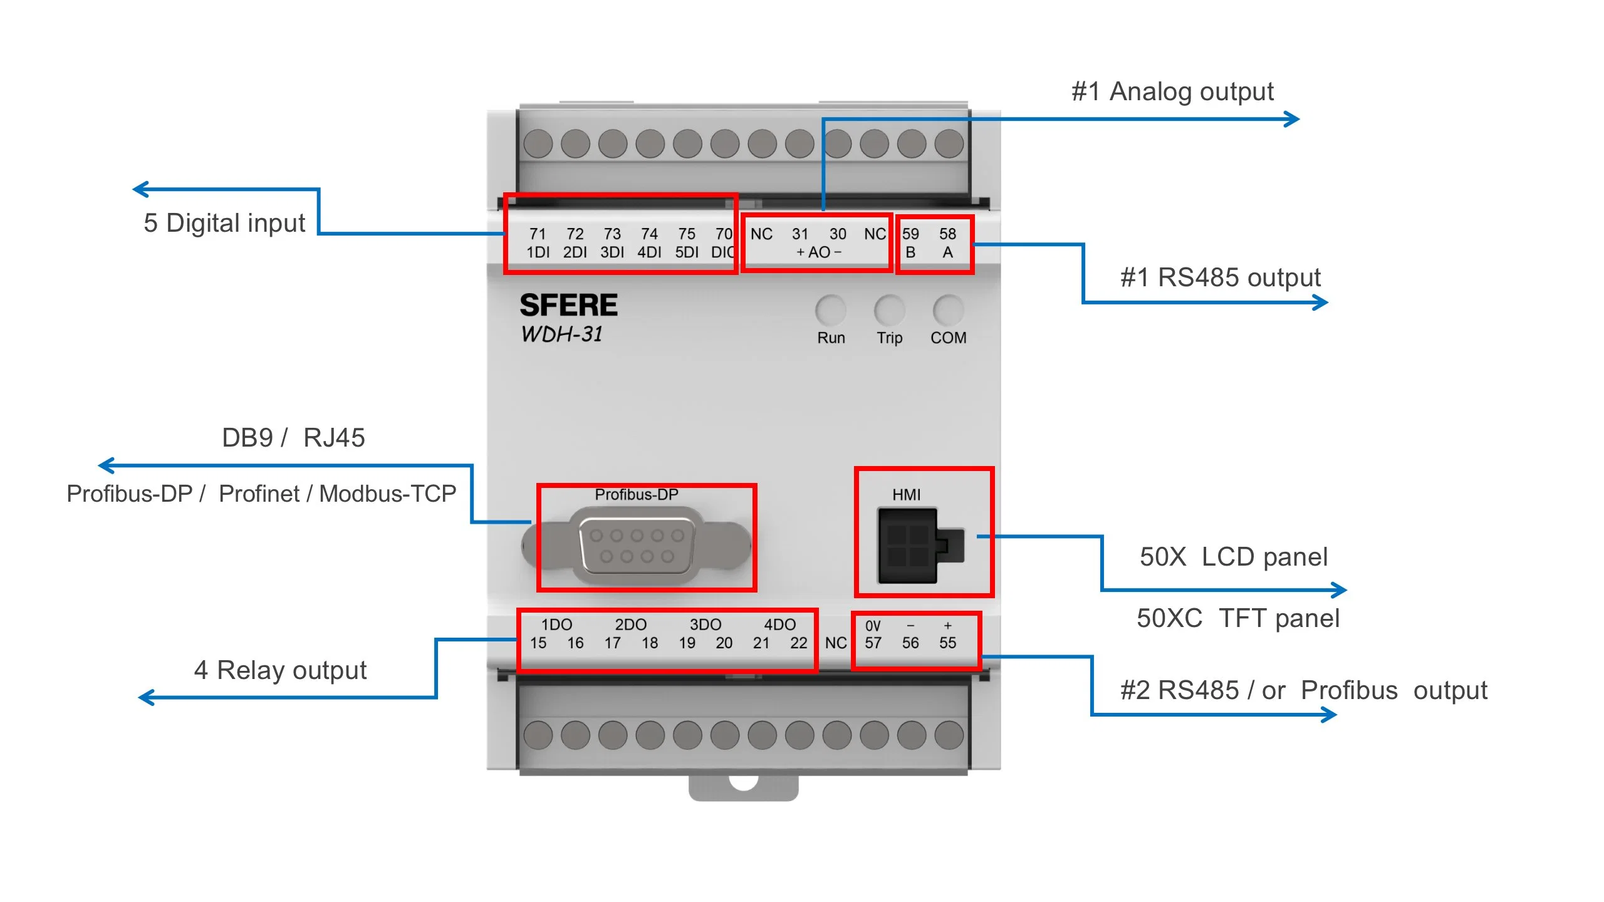The width and height of the screenshot is (1604, 902).
Task: Click the Run status indicator LED
Action: [x=834, y=311]
